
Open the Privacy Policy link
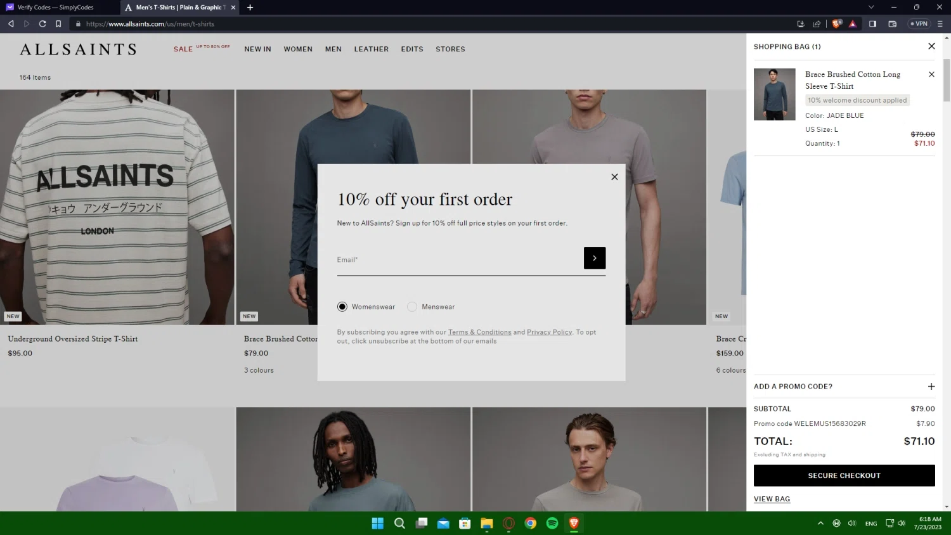coord(549,332)
